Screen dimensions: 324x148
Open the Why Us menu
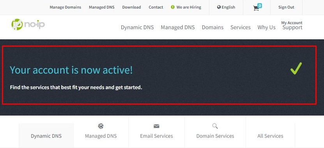click(266, 27)
